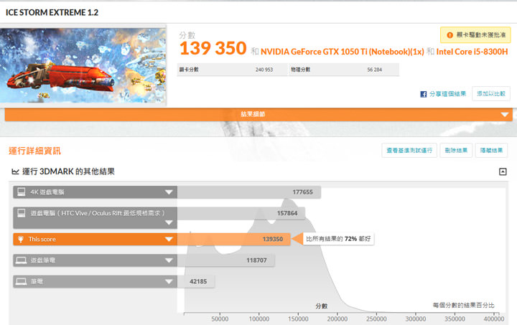
Task: Click the 查看基準測試運行 button
Action: 409,150
